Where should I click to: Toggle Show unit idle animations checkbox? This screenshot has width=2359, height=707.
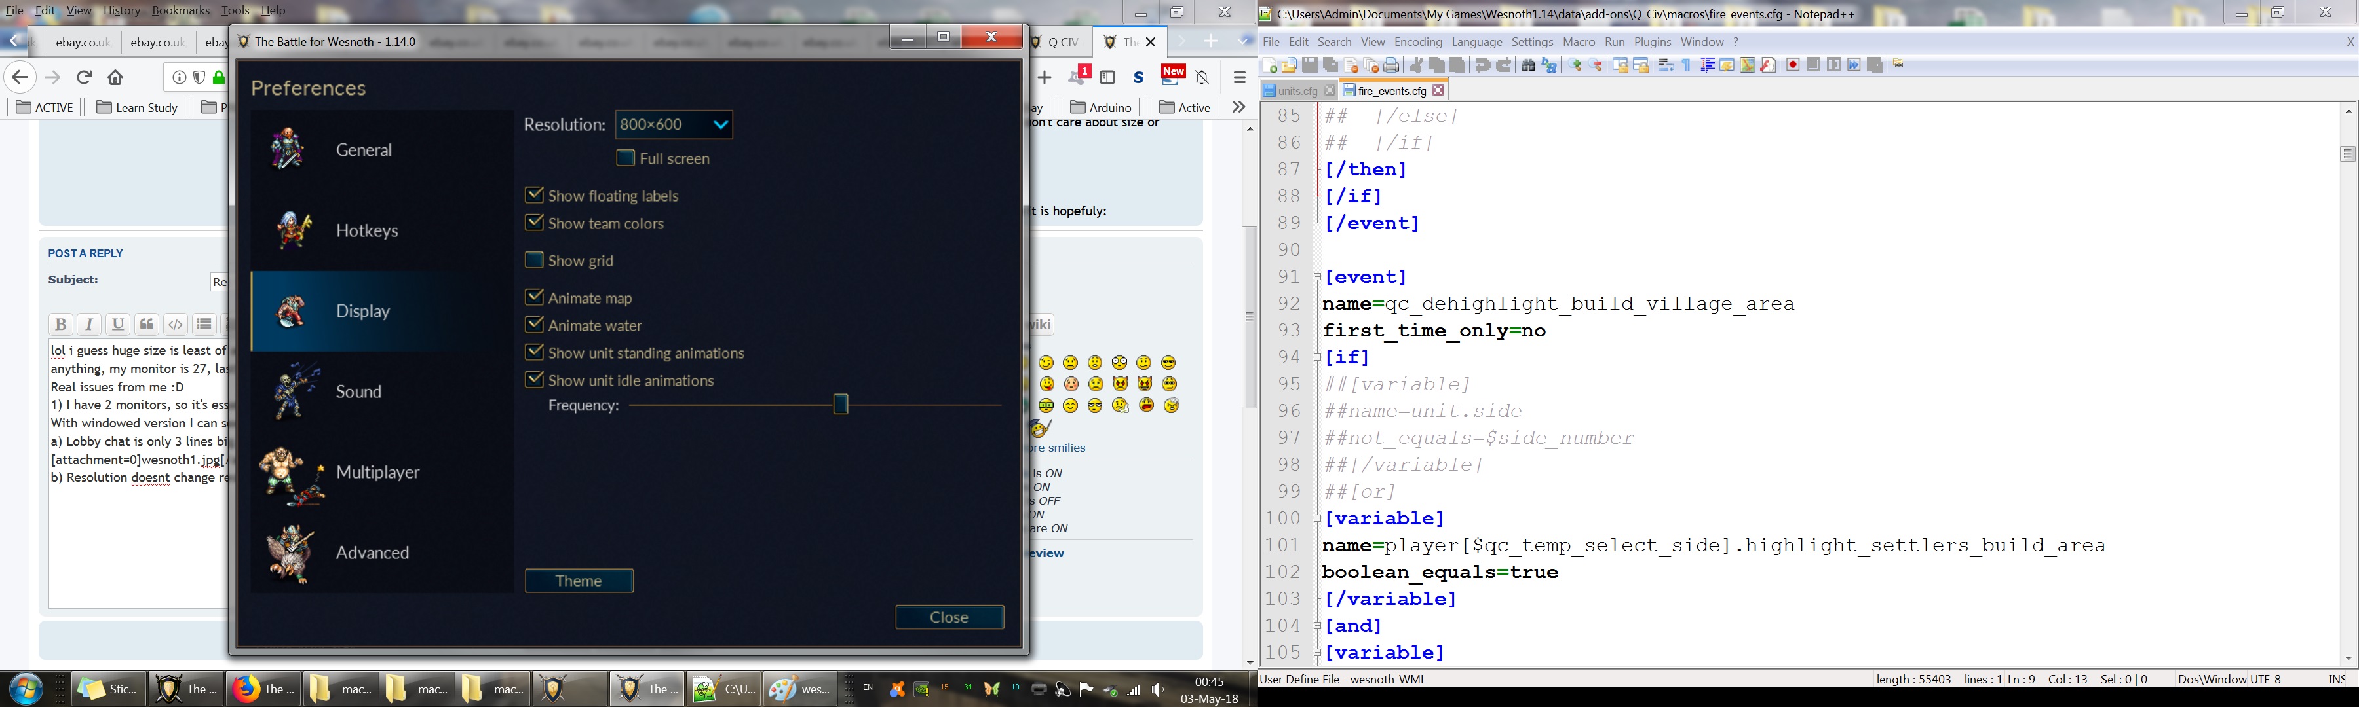coord(534,380)
